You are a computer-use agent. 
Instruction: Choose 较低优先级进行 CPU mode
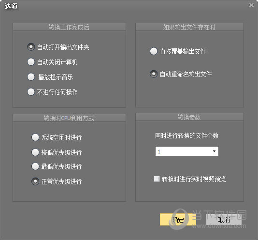[35, 152]
